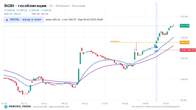Click the 15.10 date axis label

point(4,103)
